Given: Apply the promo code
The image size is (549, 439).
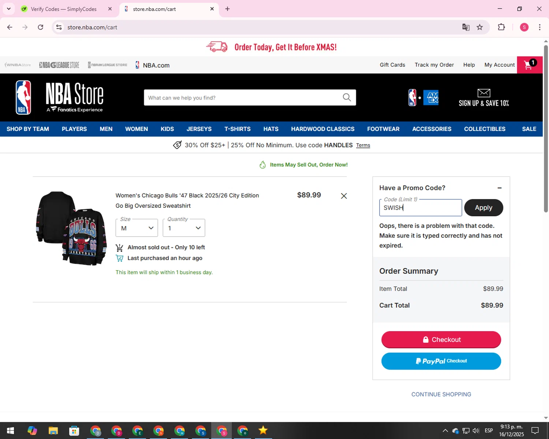Looking at the screenshot, I should (x=483, y=207).
